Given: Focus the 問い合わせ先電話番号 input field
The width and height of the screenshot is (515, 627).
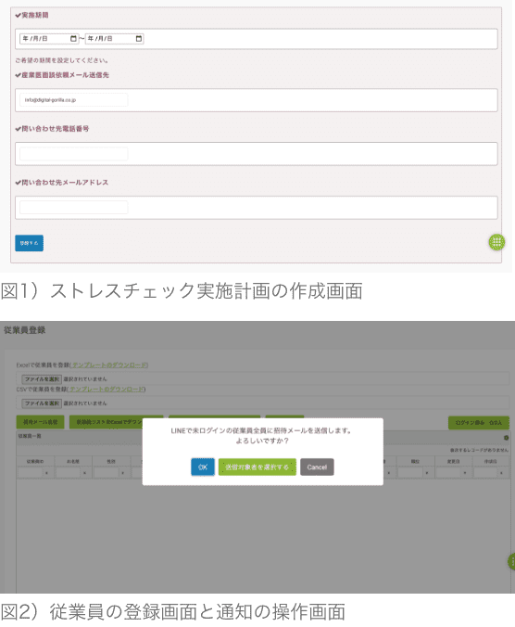Looking at the screenshot, I should [74, 154].
